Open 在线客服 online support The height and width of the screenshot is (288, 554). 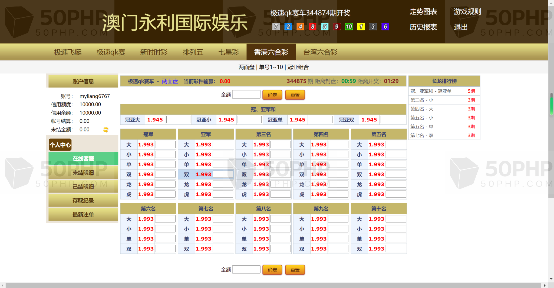83,158
